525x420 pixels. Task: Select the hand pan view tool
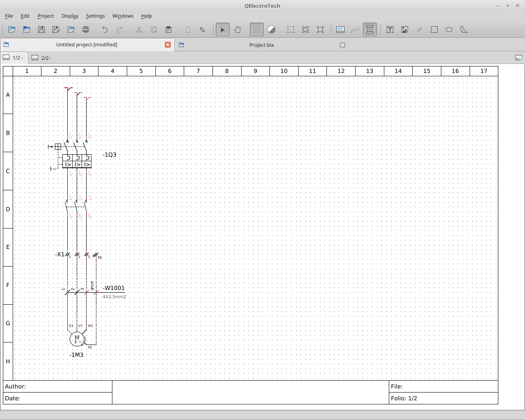[237, 30]
